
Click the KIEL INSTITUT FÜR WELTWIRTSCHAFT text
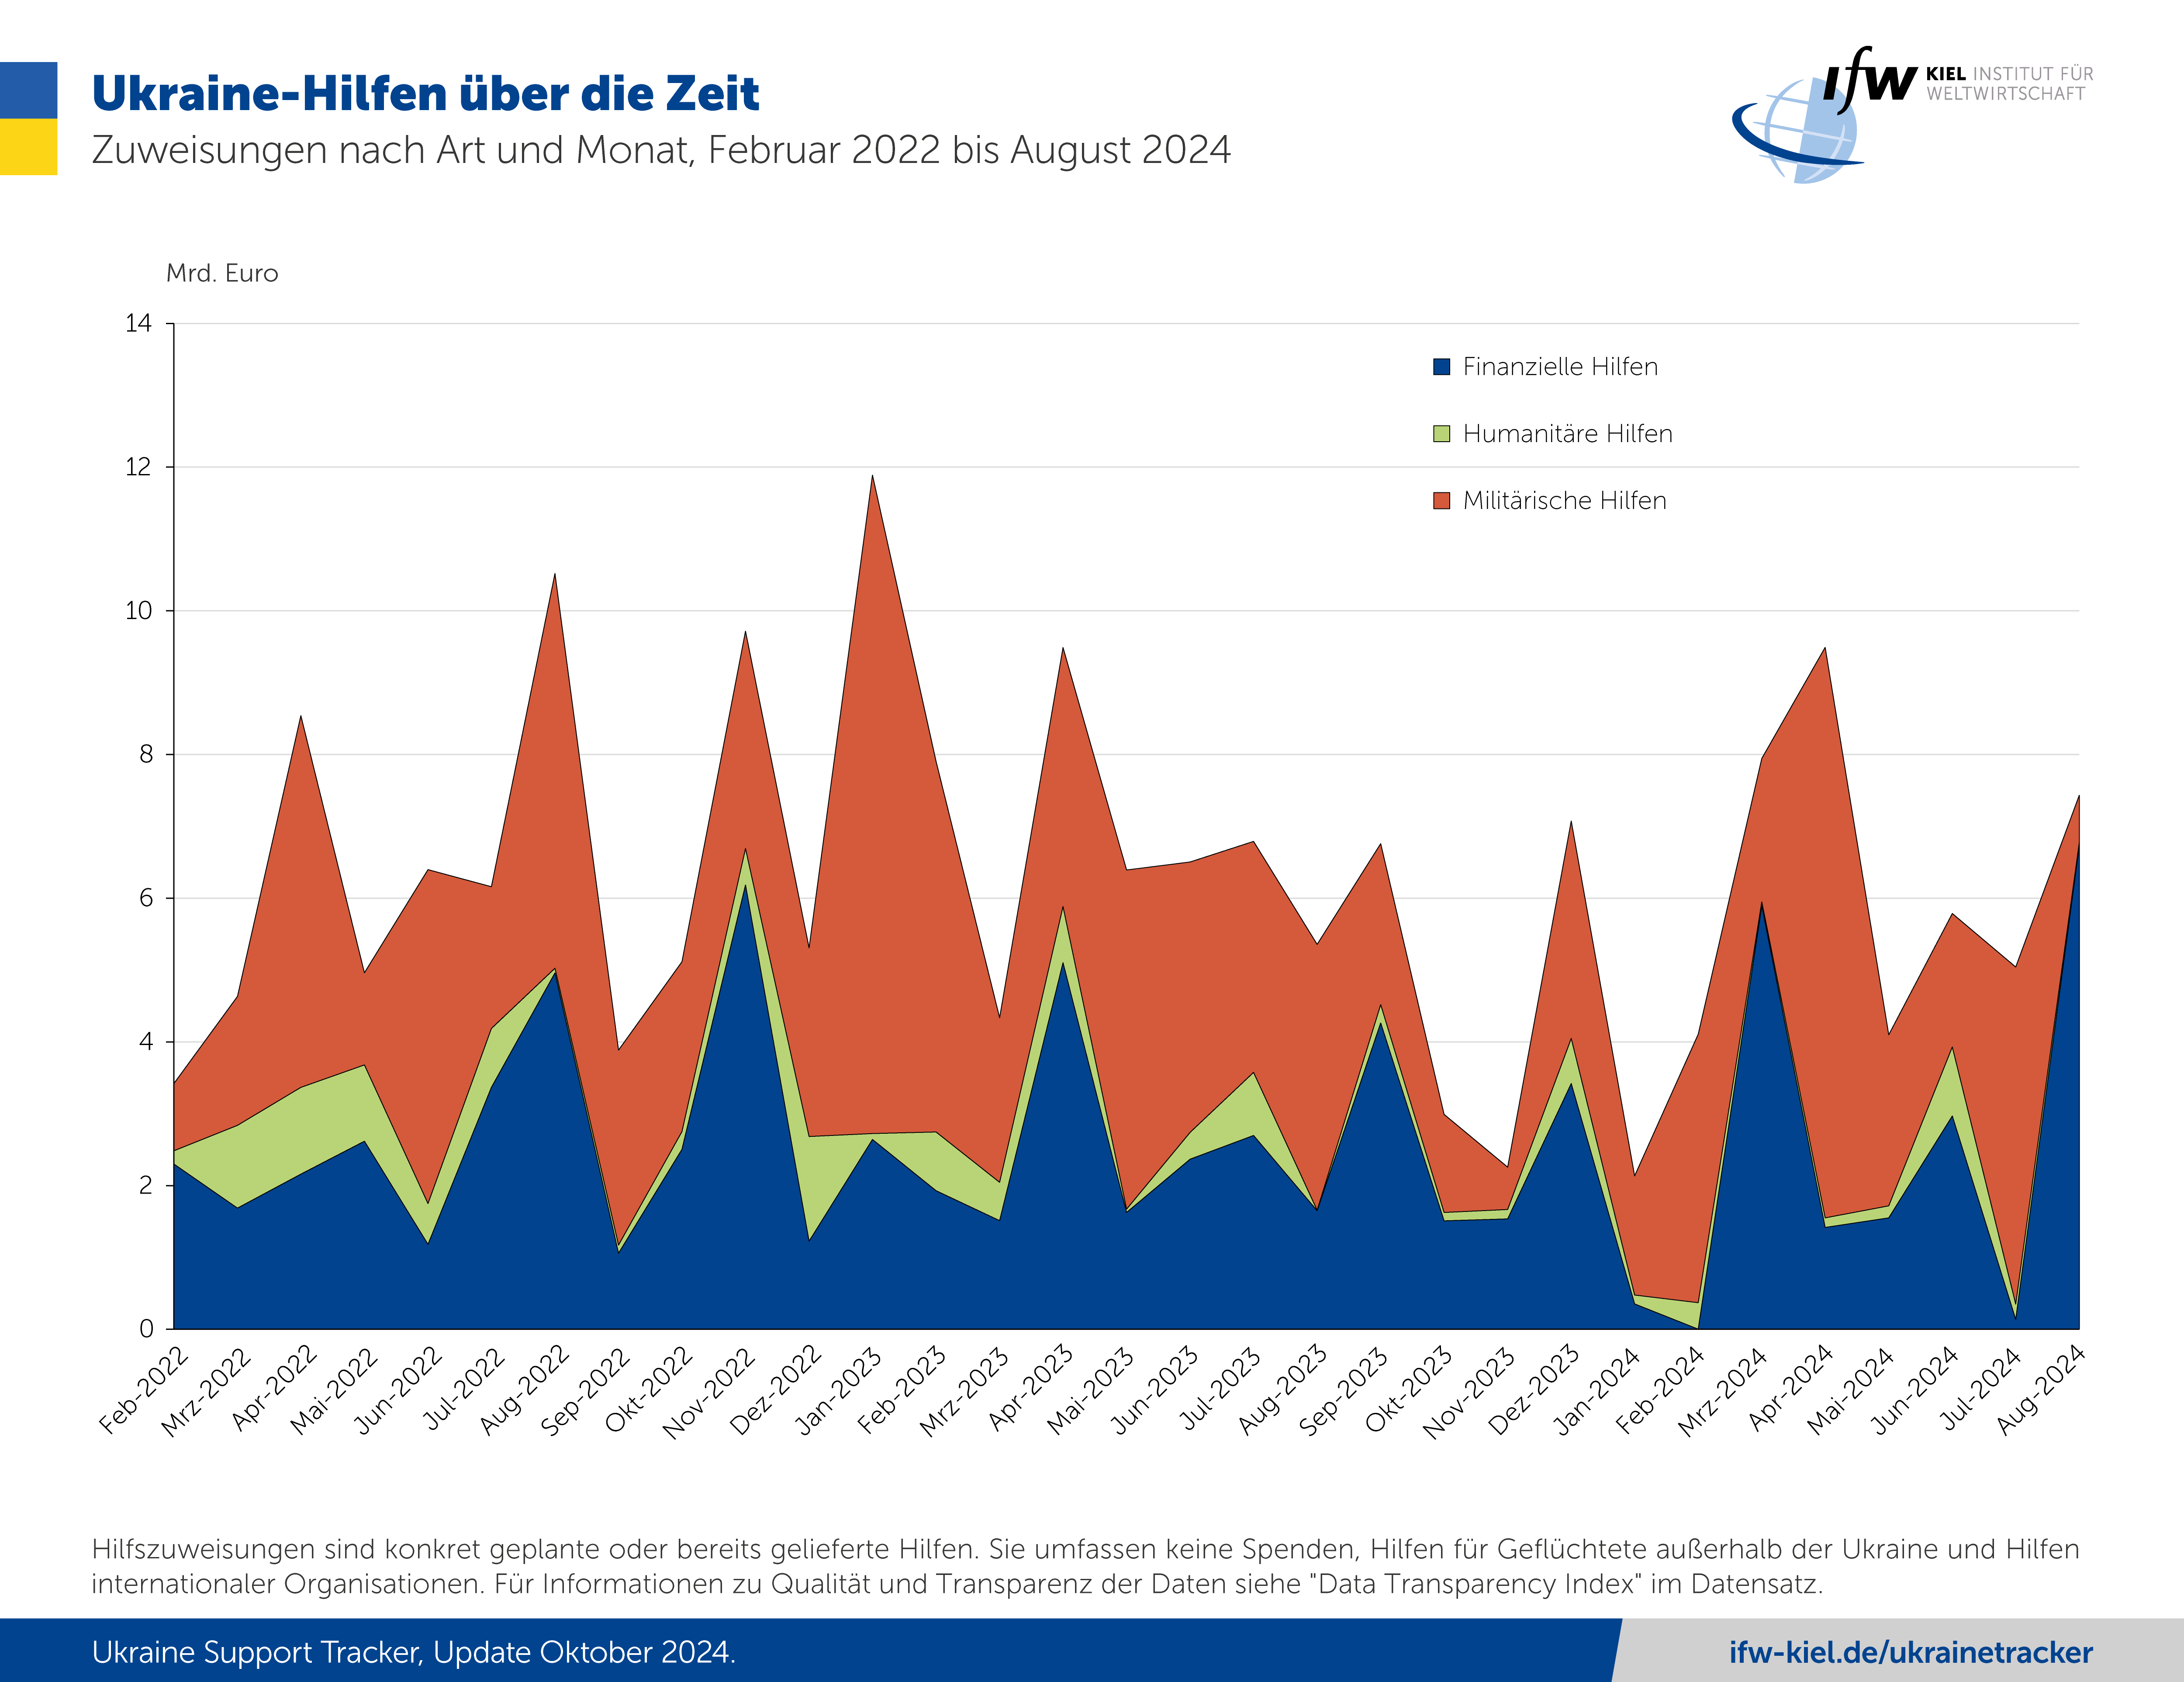[x=2009, y=84]
